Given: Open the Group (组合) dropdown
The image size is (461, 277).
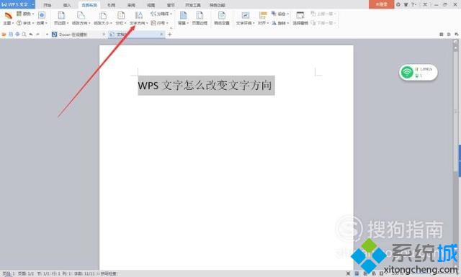Looking at the screenshot, I should click(280, 14).
